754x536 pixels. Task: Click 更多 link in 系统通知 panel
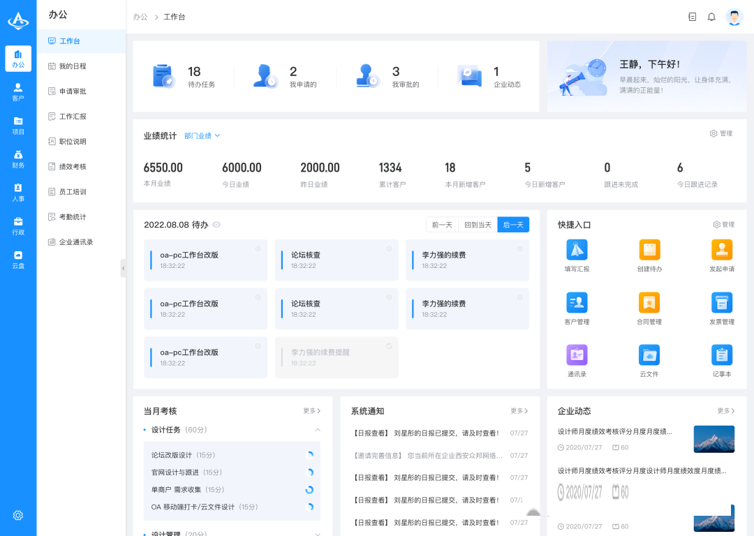pyautogui.click(x=519, y=411)
